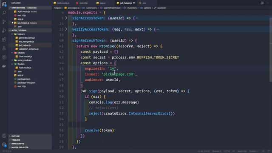The image size is (272, 153).
Task: Open the Testing flask icon view
Action: pyautogui.click(x=4, y=48)
